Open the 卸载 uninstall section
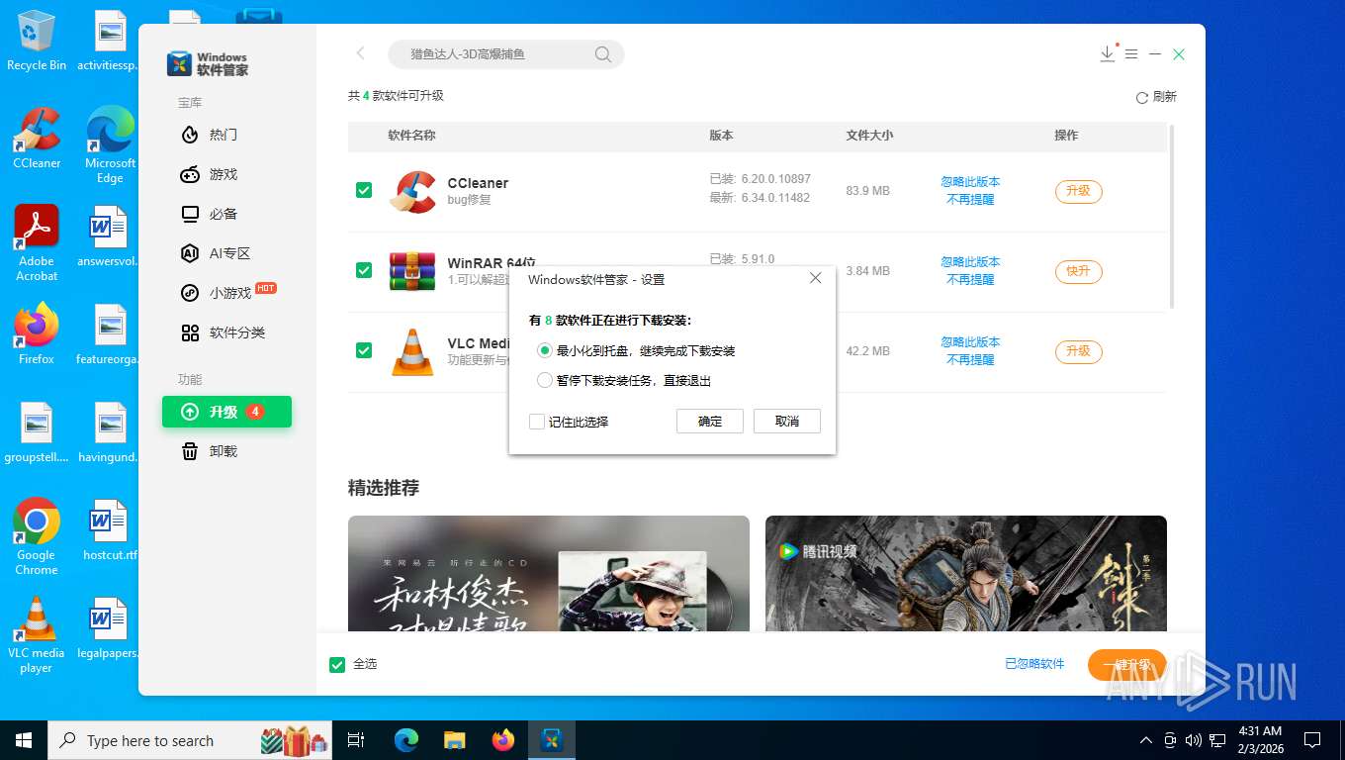Screen dimensions: 1345x760 pyautogui.click(x=209, y=451)
